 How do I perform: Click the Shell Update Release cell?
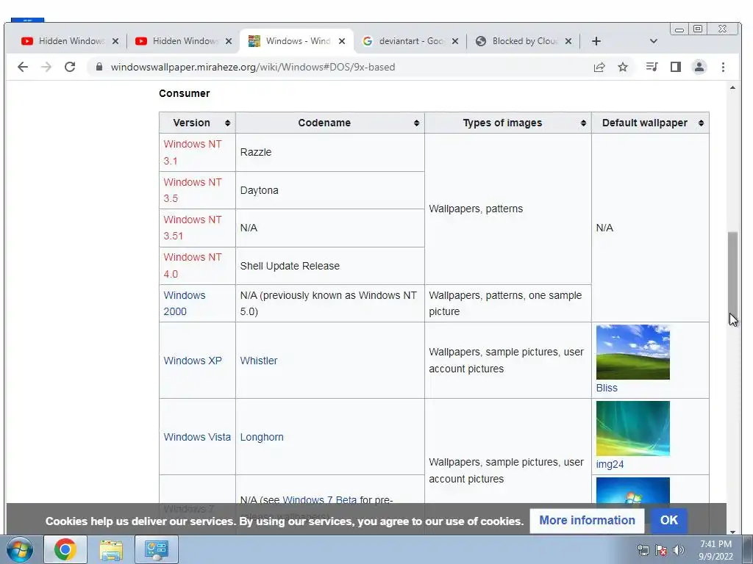[x=330, y=266]
